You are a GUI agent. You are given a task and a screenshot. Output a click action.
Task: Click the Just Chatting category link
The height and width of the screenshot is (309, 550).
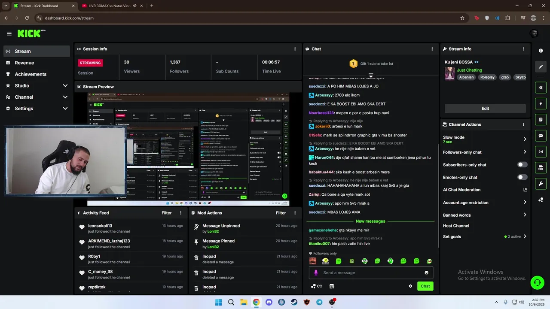469,70
